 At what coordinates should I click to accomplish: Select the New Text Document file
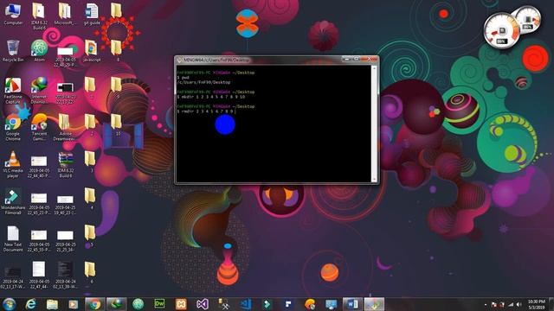pyautogui.click(x=13, y=238)
